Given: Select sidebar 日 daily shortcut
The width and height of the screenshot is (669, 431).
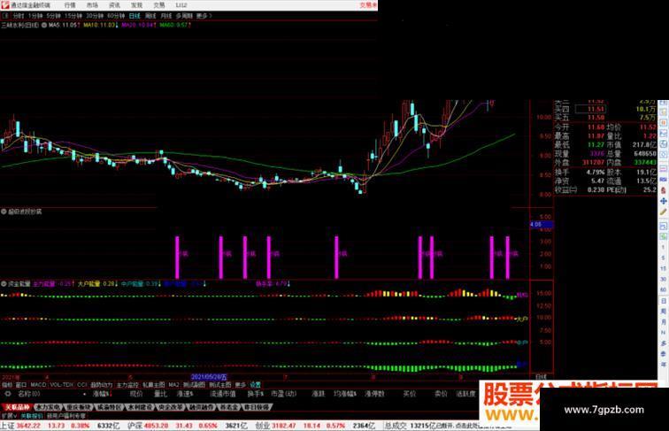Looking at the screenshot, I should pyautogui.click(x=663, y=301).
